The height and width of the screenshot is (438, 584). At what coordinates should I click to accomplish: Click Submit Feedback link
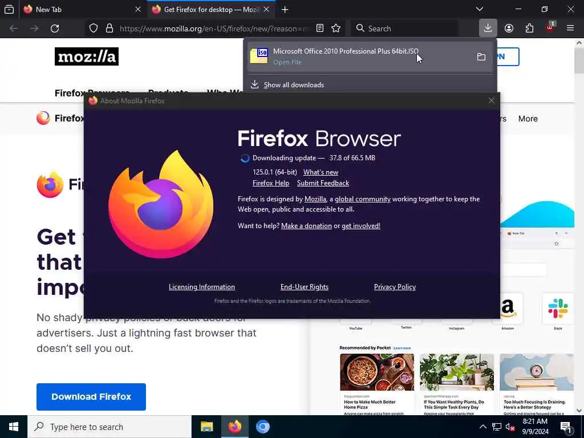pos(323,183)
